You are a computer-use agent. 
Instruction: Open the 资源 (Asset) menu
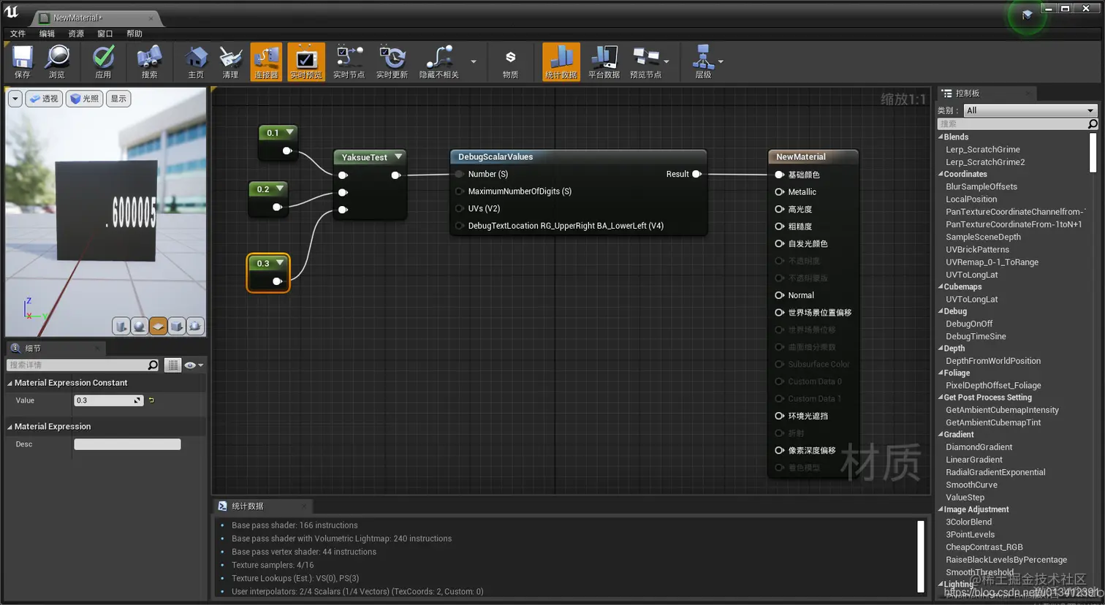point(76,34)
